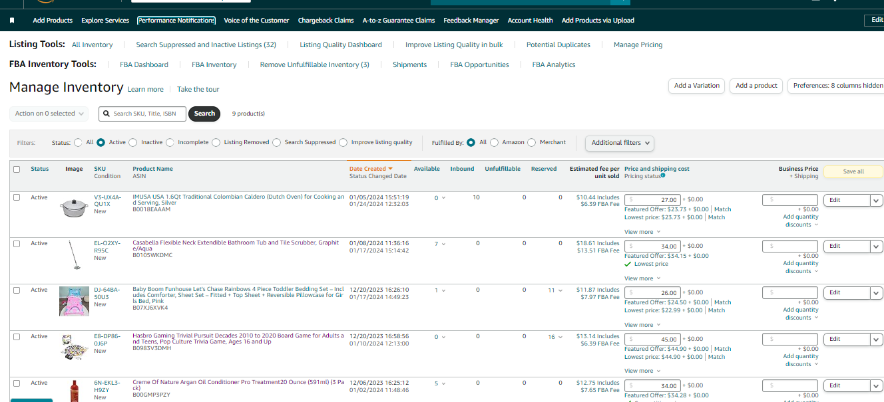Click the Search button
Viewport: 884px width, 402px height.
[x=204, y=114]
